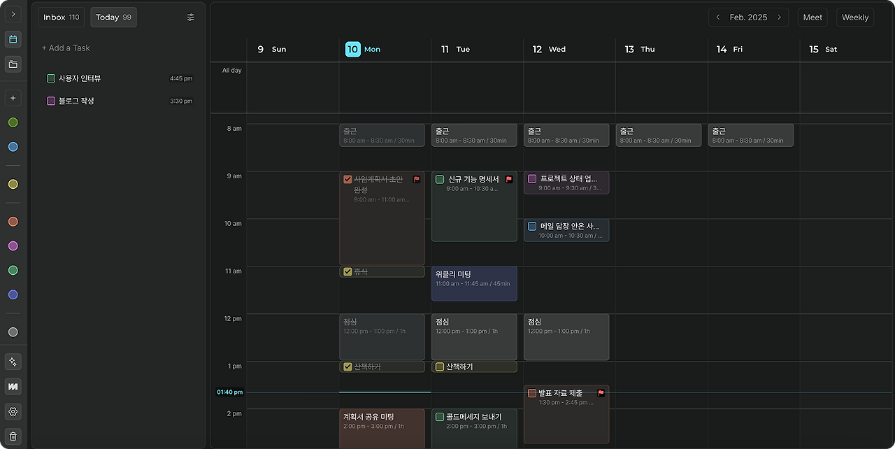Viewport: 895px width, 449px height.
Task: Uncheck the 사업계획서 초안 완성 task
Action: (x=348, y=179)
